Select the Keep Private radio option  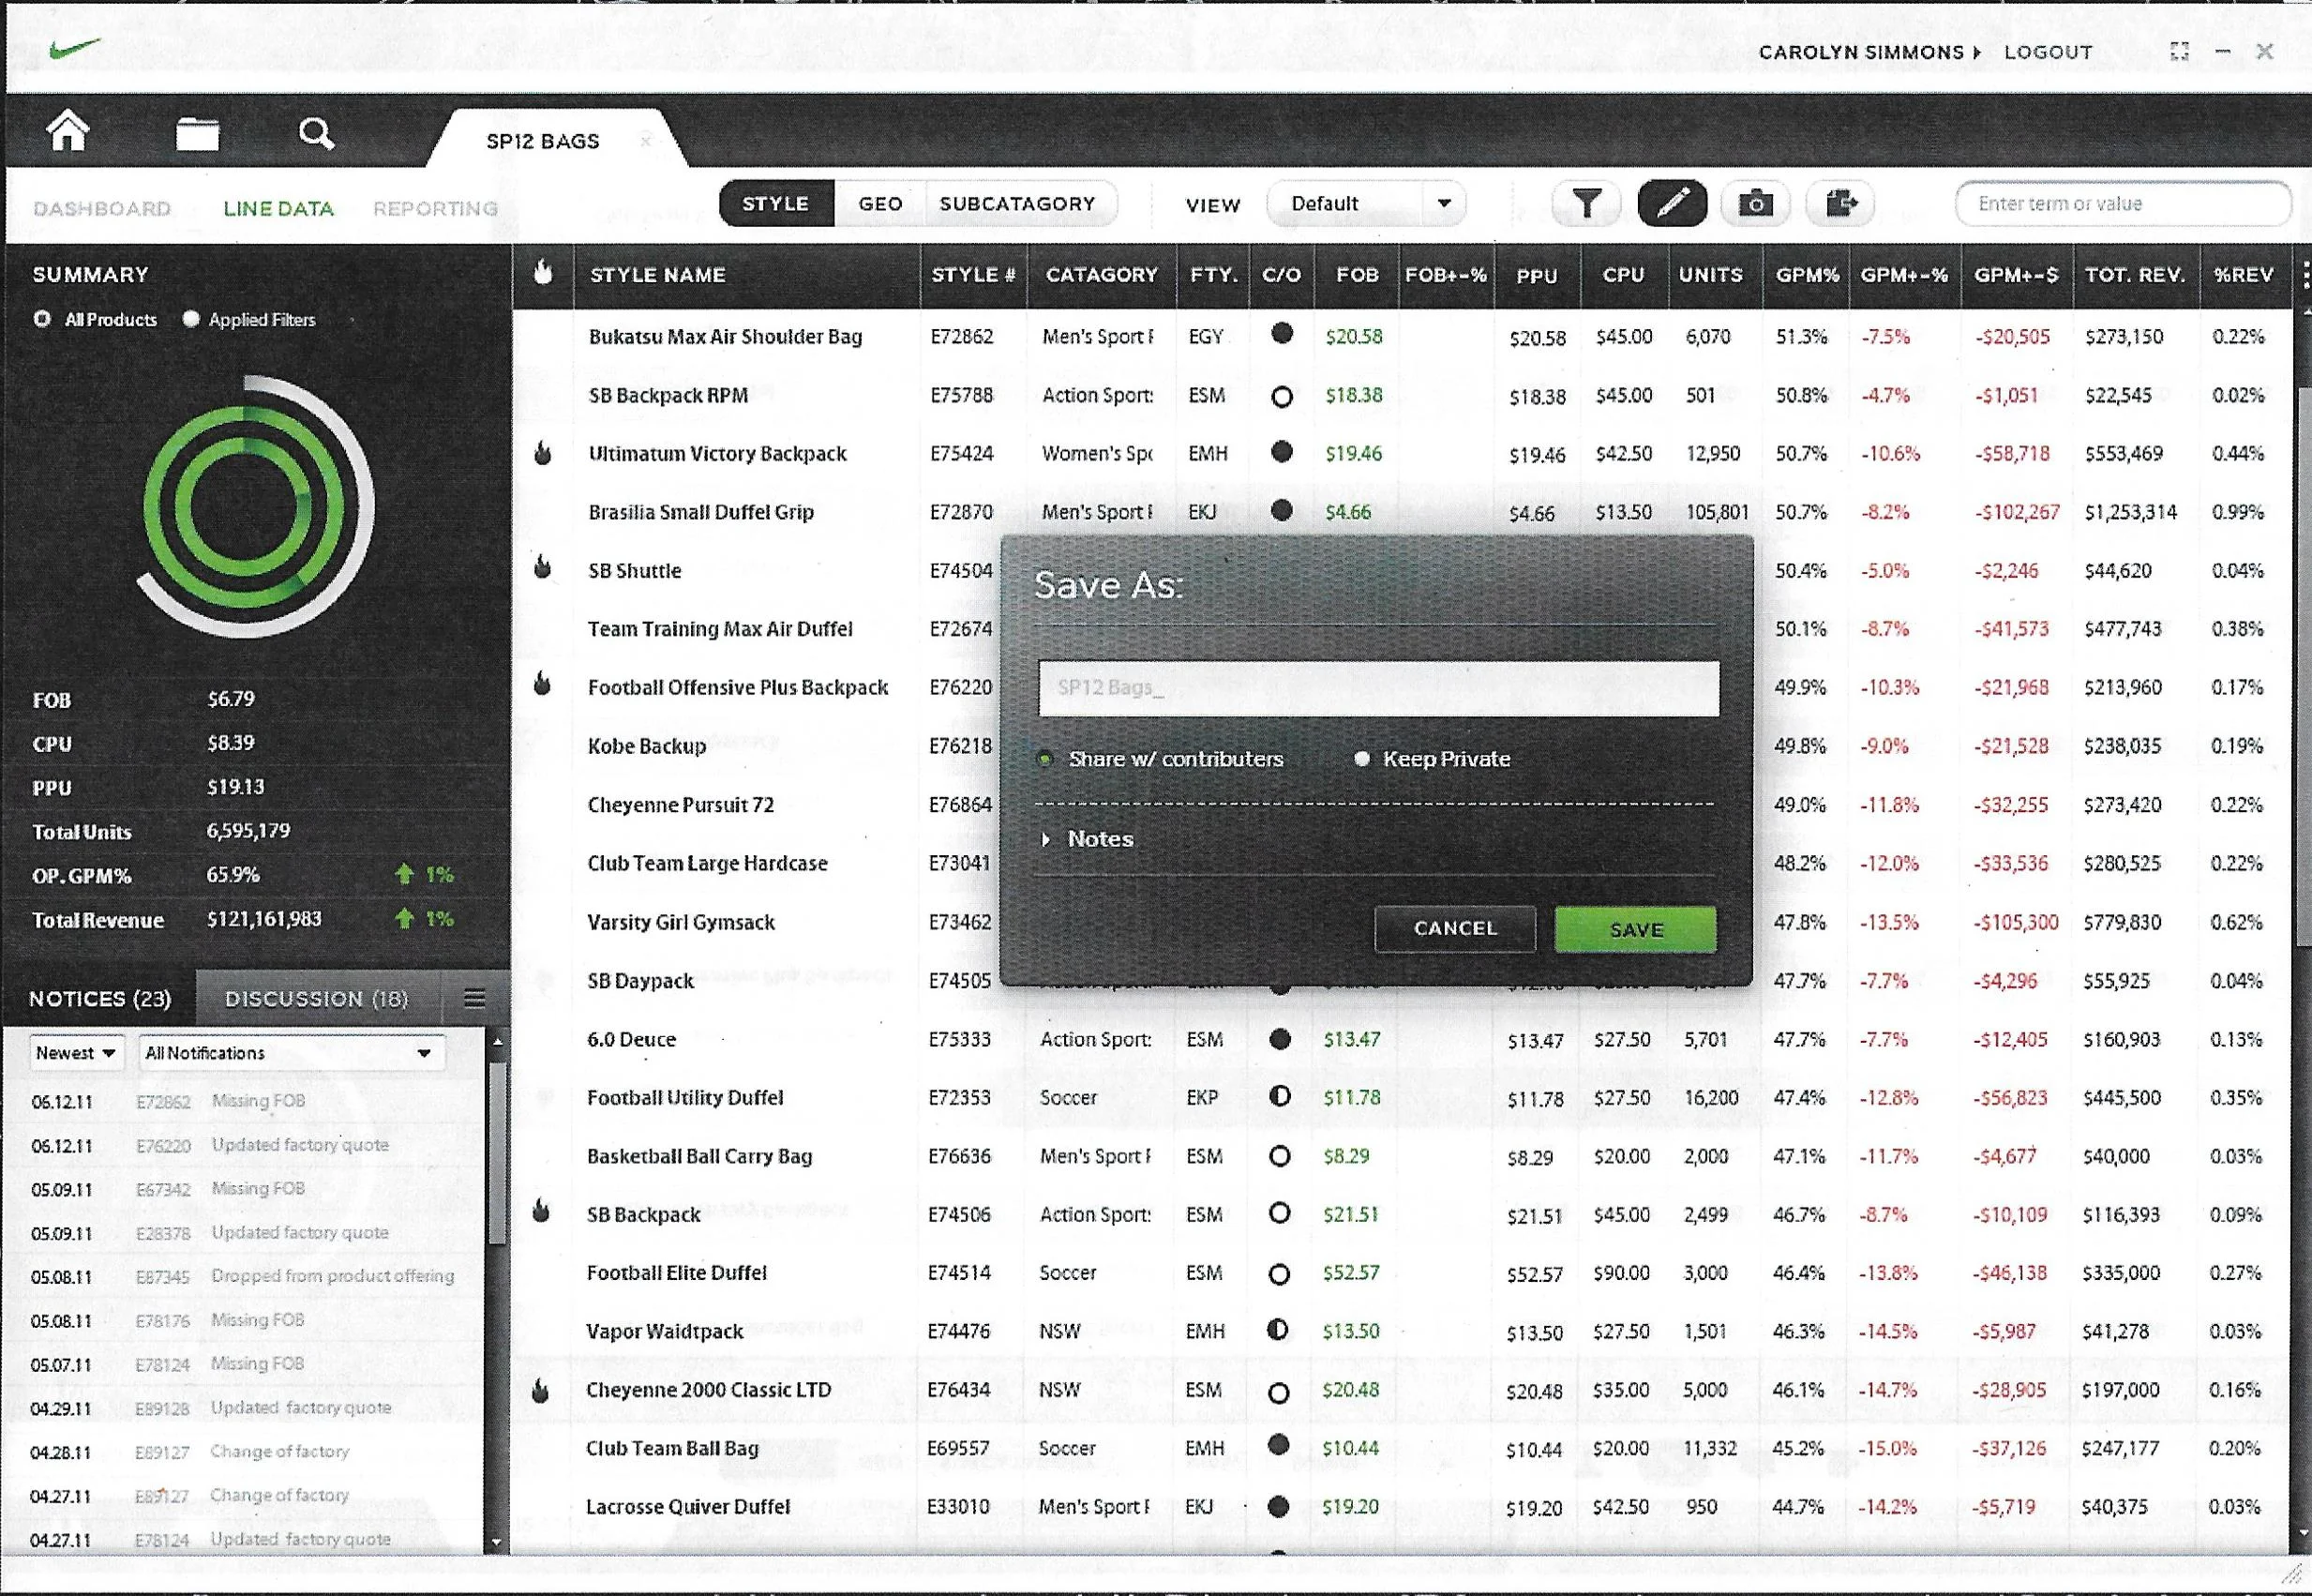[x=1361, y=759]
